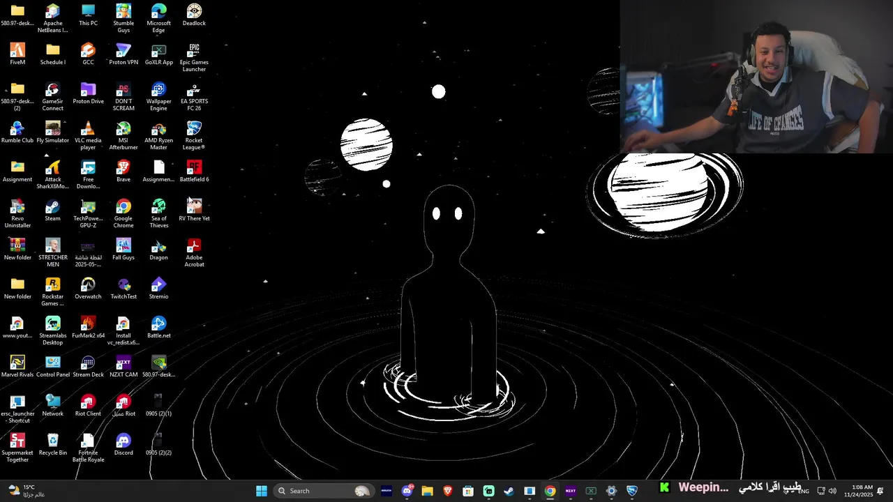Select the Fortnite Battle Royale file icon
Screen dimensions: 893x502
tap(88, 448)
